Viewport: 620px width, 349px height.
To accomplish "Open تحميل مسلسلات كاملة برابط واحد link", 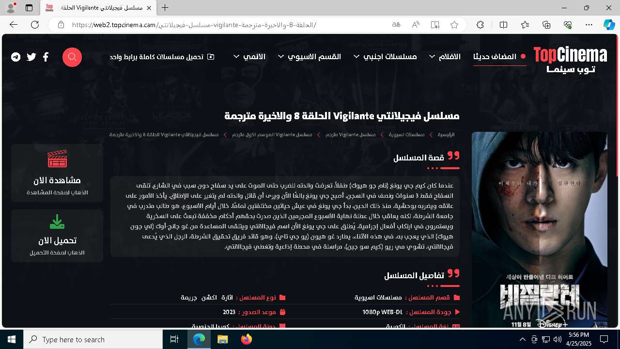I will pos(162,57).
